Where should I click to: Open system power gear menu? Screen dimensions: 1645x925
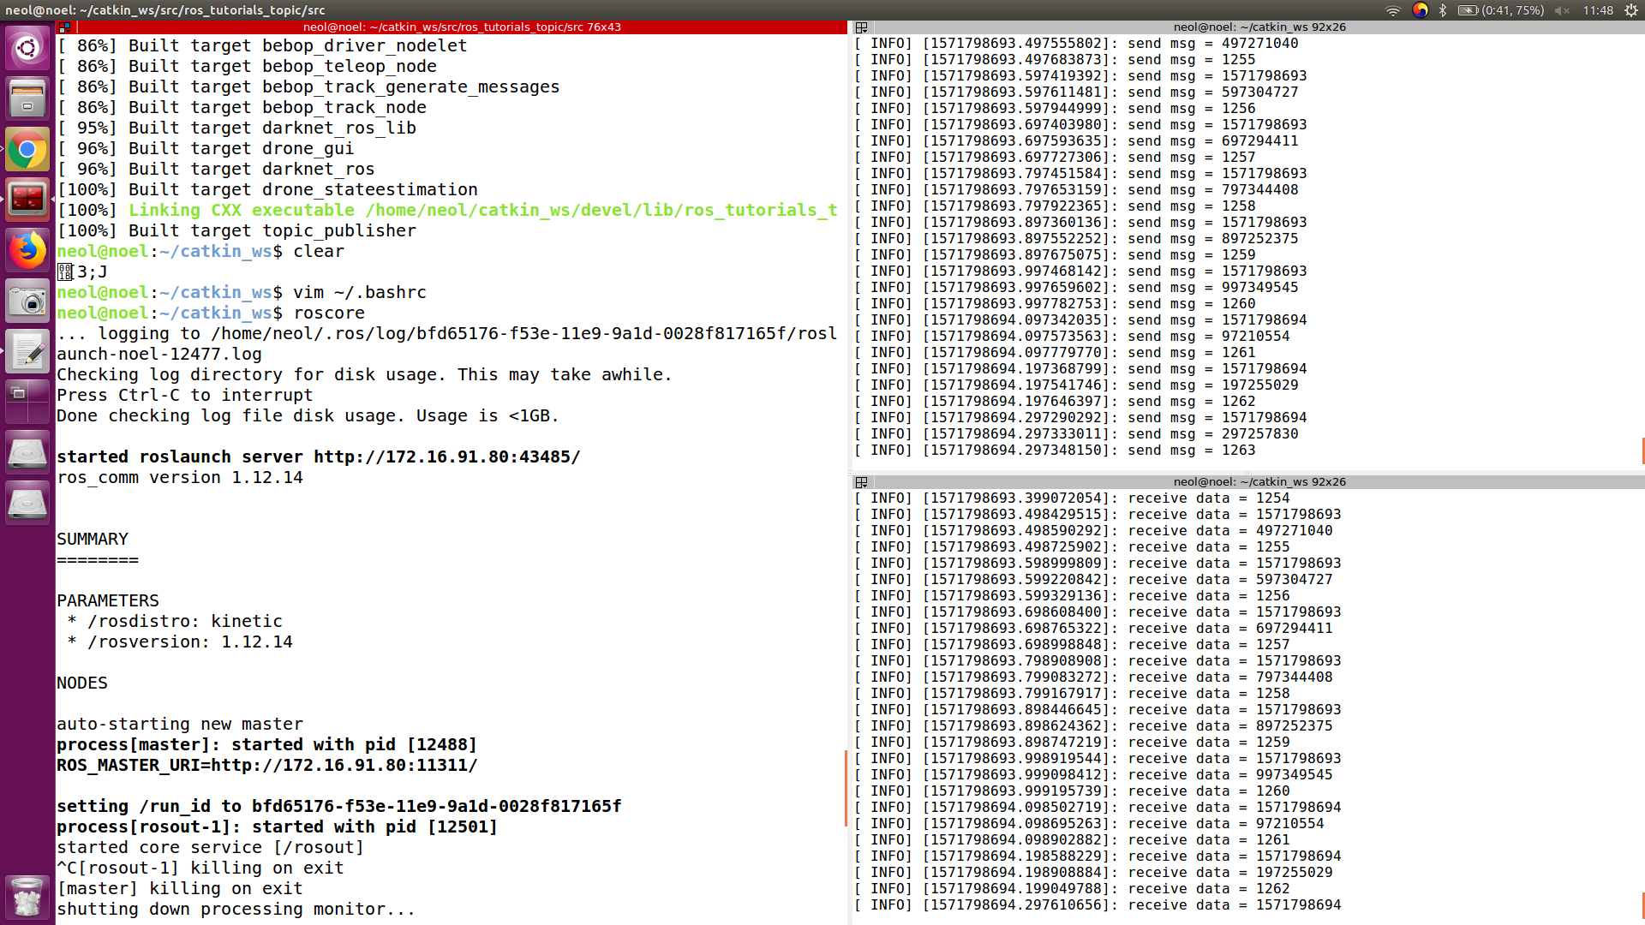point(1630,10)
